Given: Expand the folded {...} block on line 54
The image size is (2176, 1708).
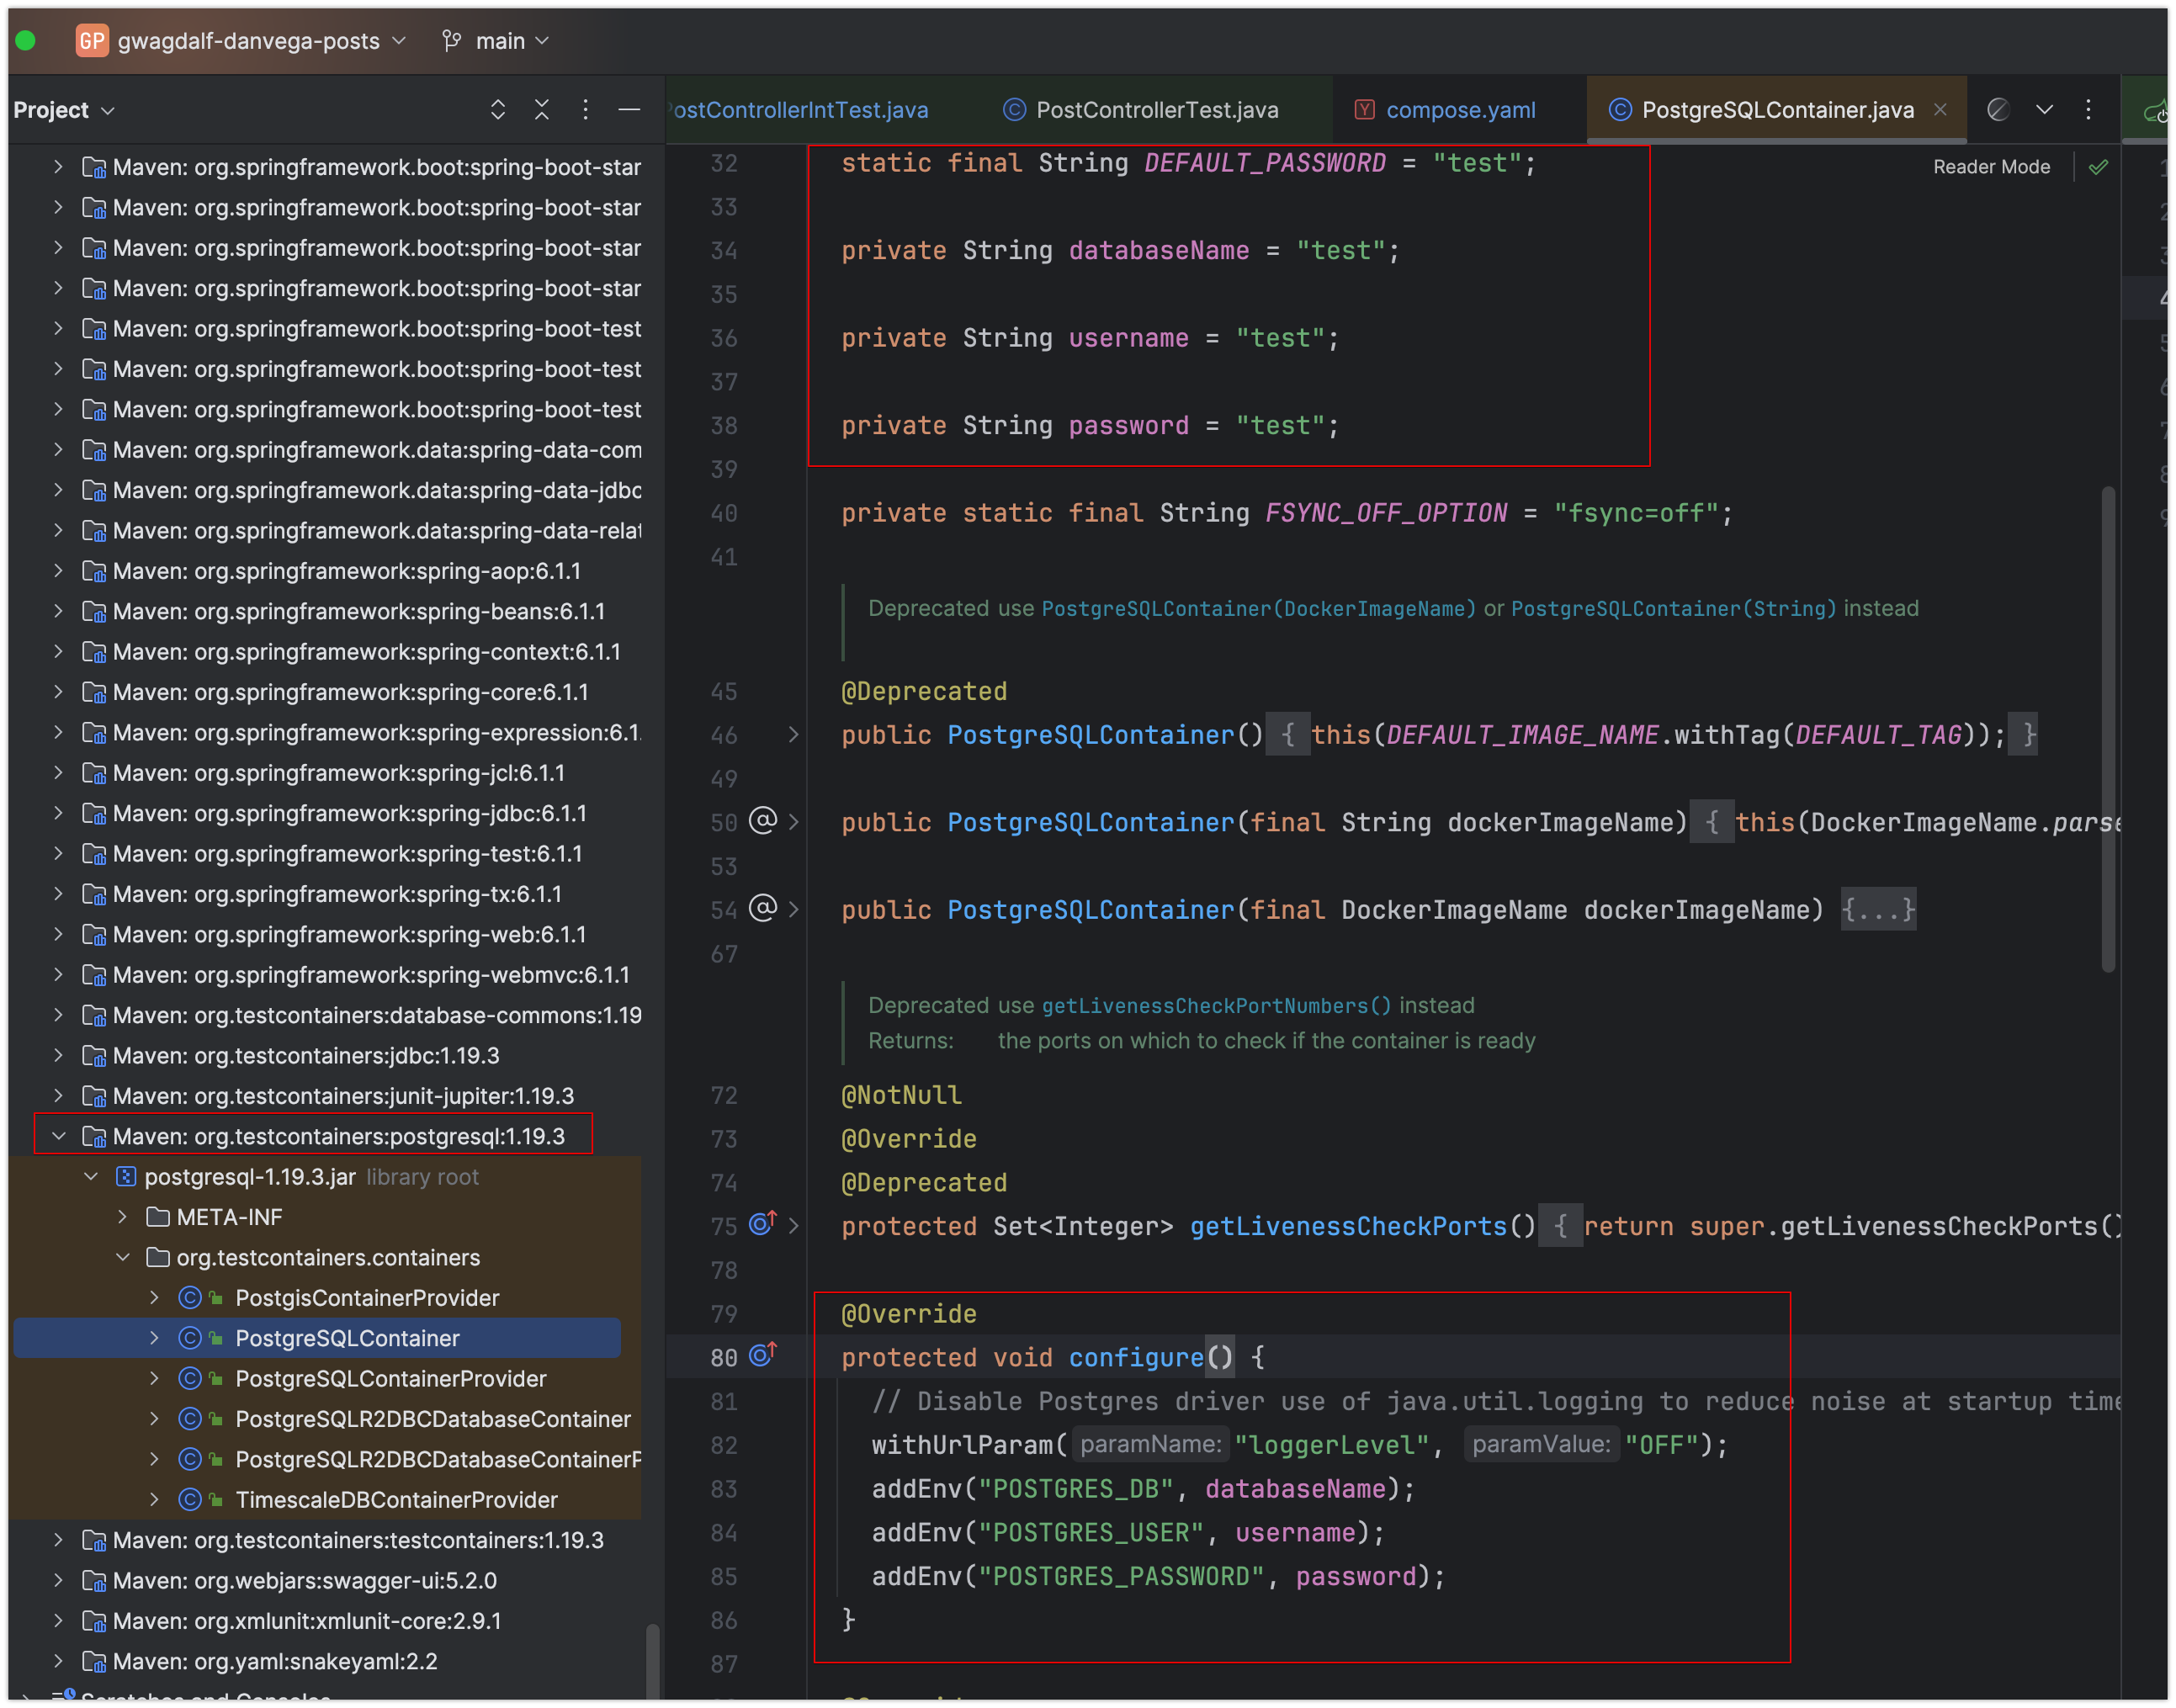Looking at the screenshot, I should point(1877,910).
